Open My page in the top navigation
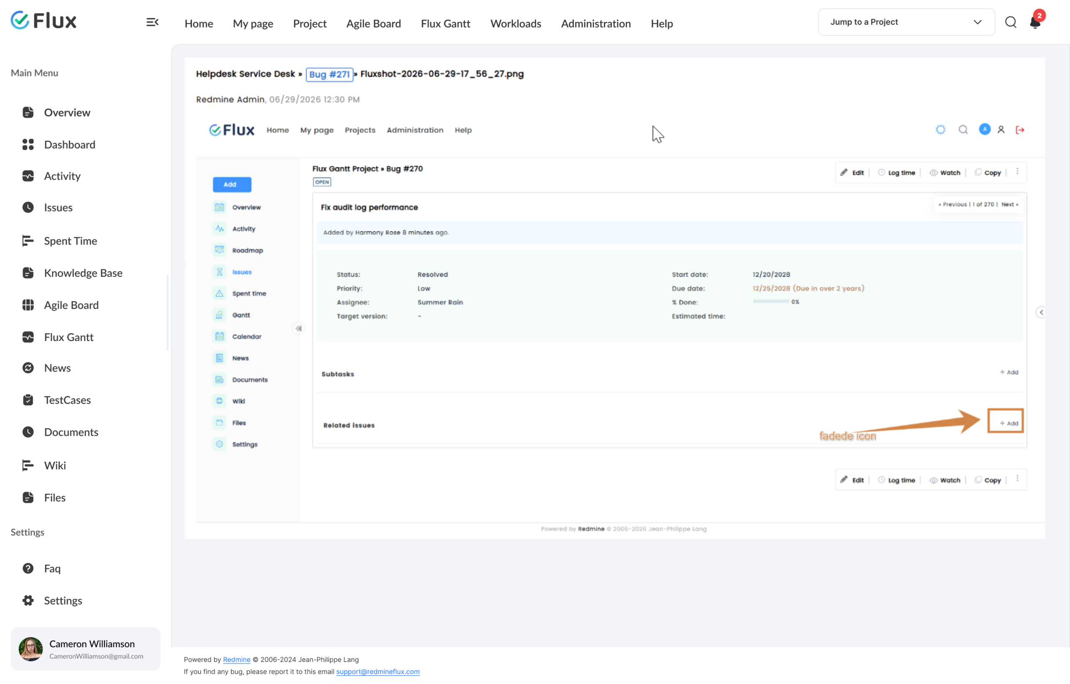1070x684 pixels. pyautogui.click(x=253, y=23)
